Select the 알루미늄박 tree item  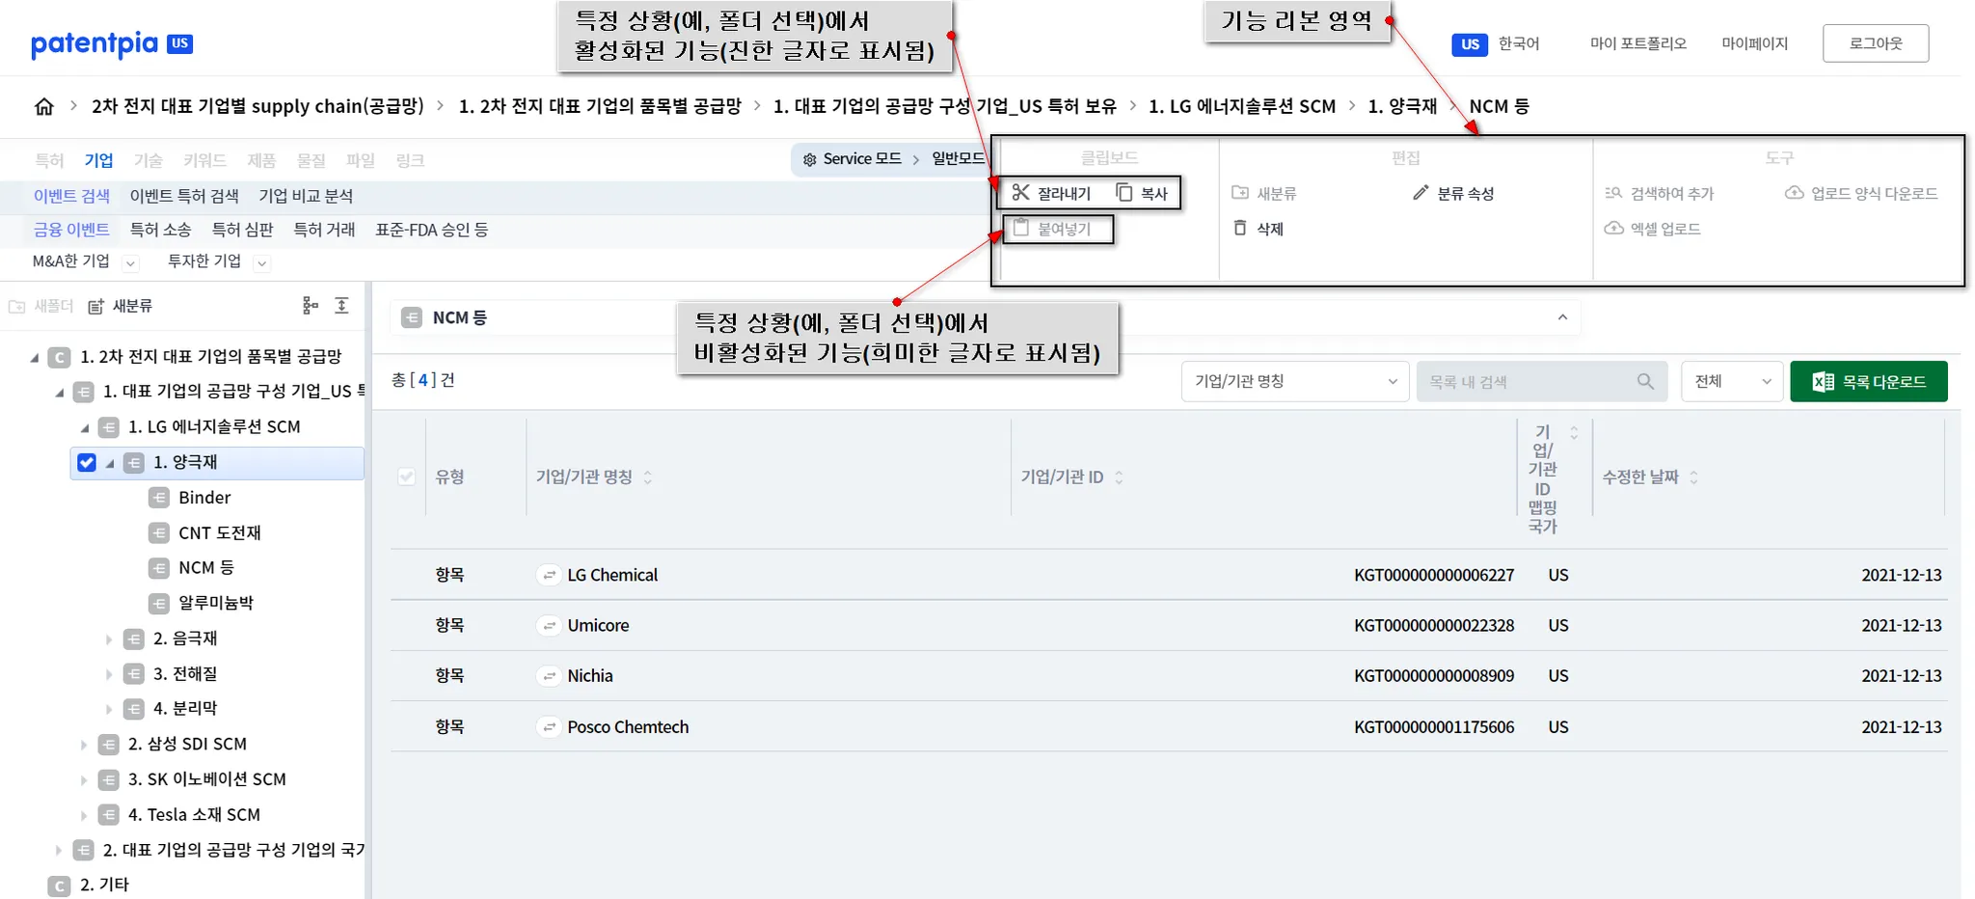coord(216,603)
